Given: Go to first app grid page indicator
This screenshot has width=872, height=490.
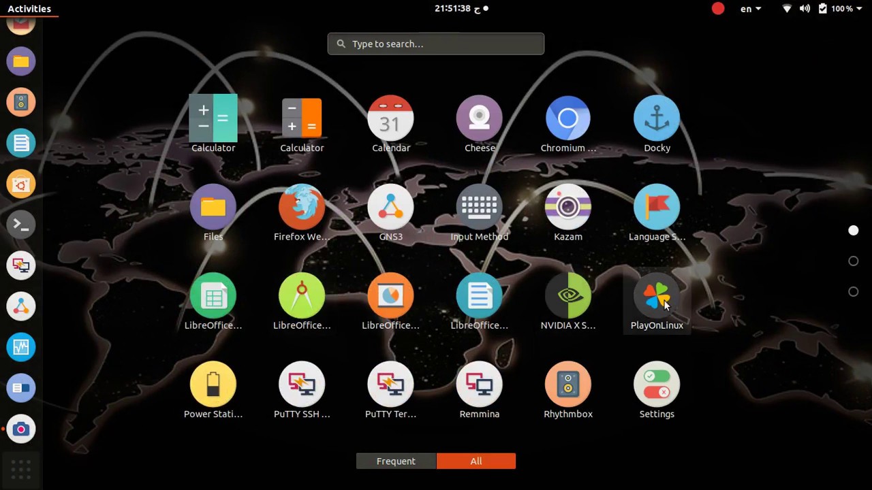Looking at the screenshot, I should click(853, 231).
